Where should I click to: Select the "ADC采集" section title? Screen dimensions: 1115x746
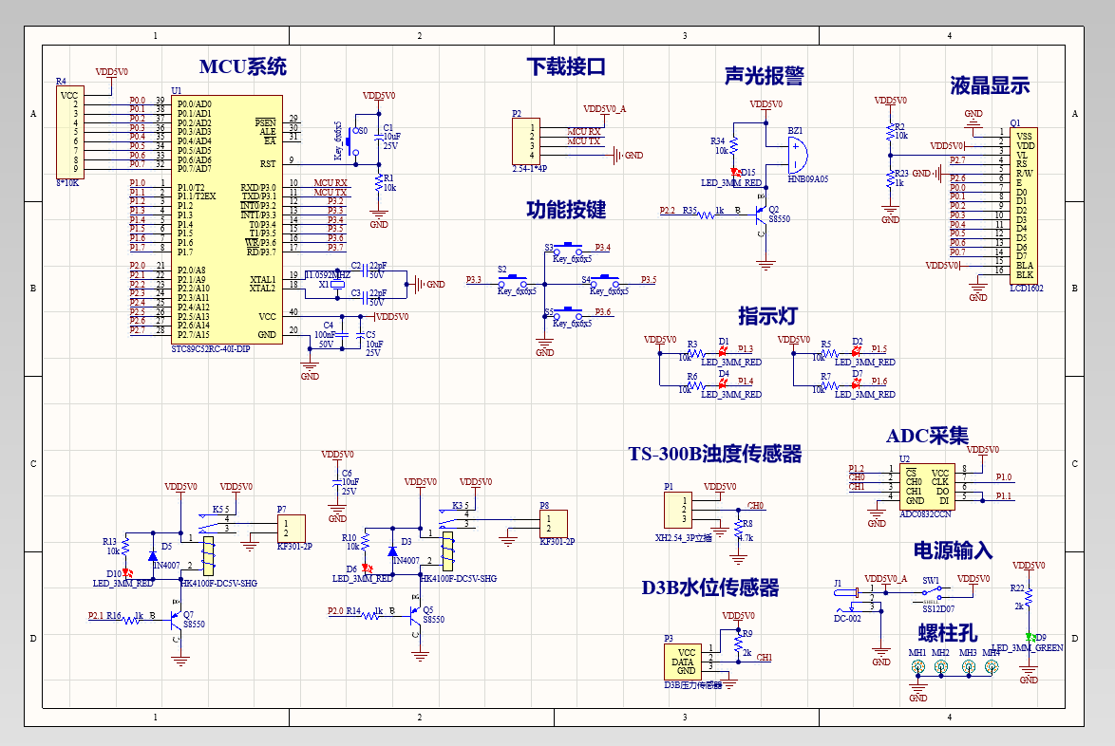927,436
